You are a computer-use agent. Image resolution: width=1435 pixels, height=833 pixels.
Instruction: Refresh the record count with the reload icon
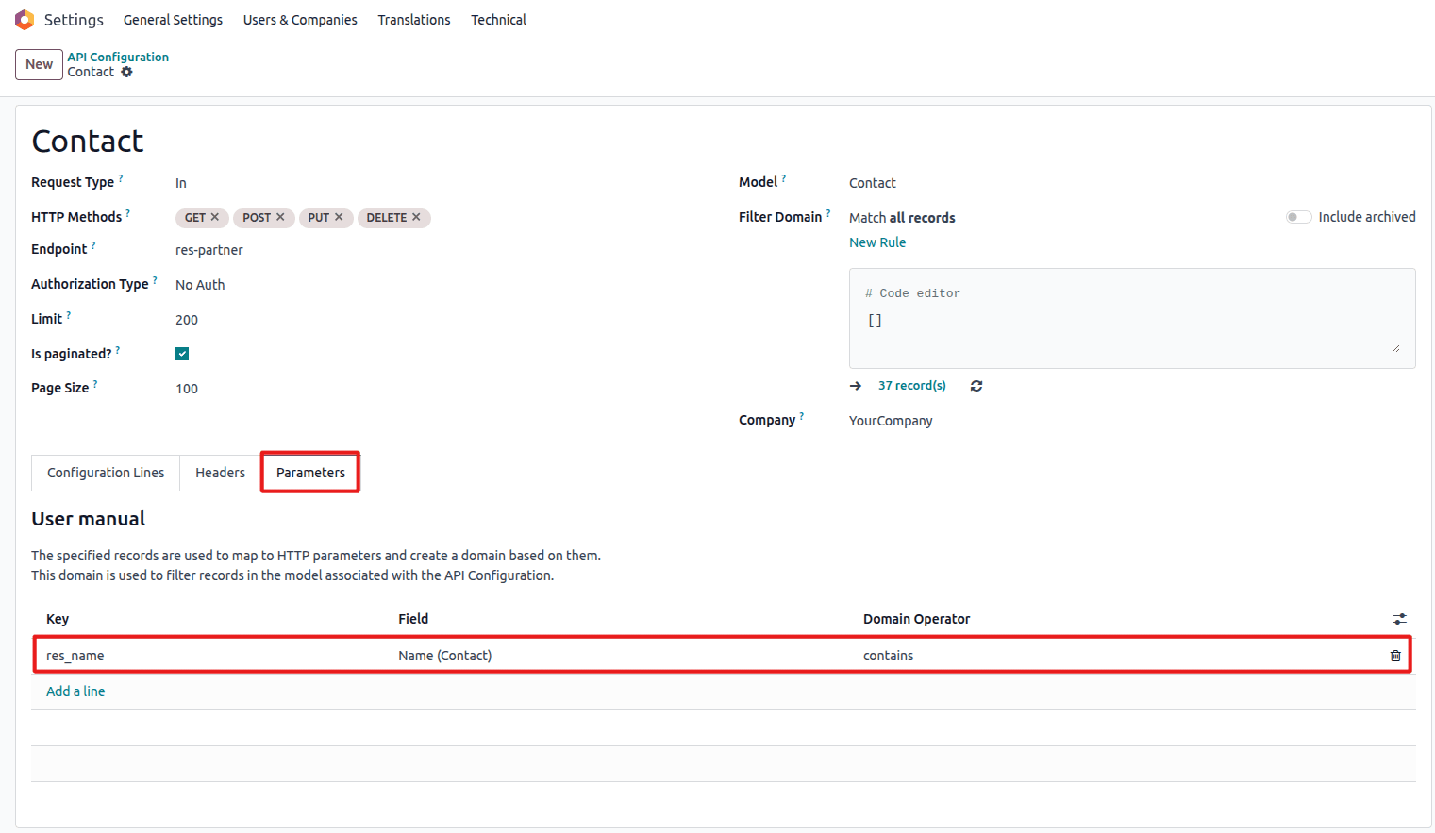(976, 386)
